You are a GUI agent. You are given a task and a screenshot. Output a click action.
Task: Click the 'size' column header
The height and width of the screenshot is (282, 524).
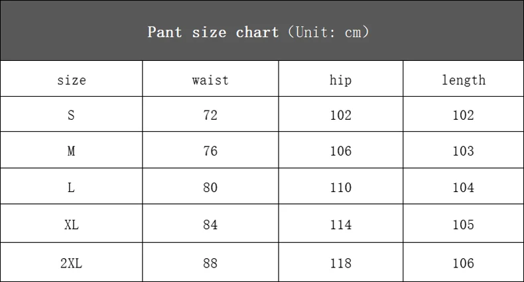72,80
